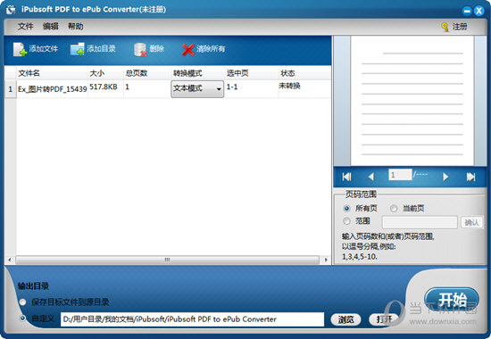Click the horizontal scrollbar thumb in file list
Viewport: 491px width, 339px height.
tap(167, 260)
